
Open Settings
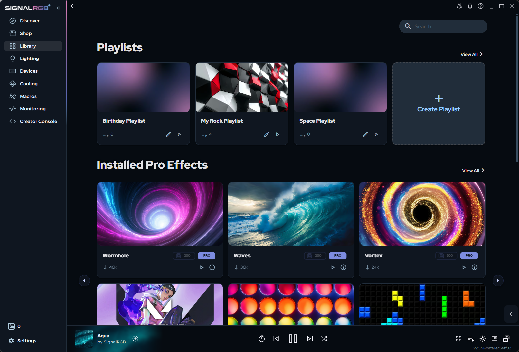[22, 341]
